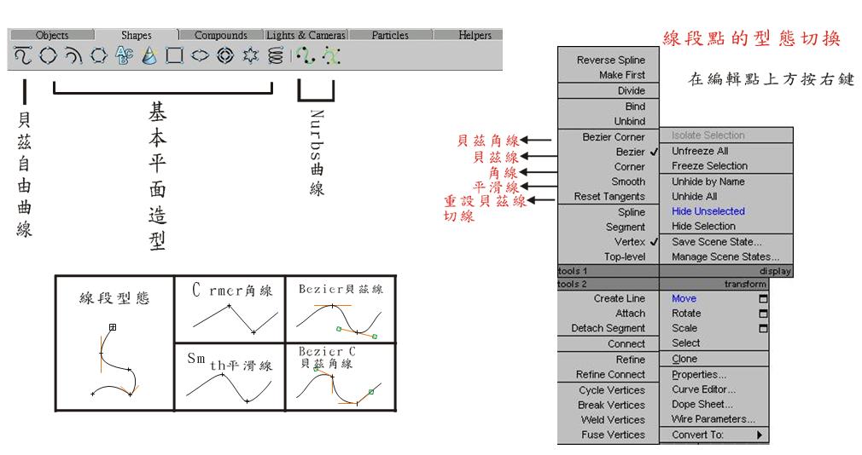Switch to the Compounds tab
Viewport: 862px width, 455px height.
[221, 35]
